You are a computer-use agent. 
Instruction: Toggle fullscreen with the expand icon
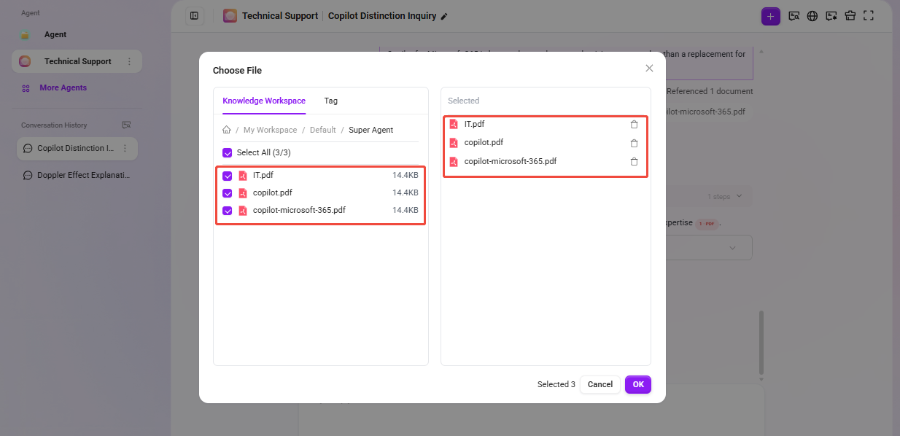coord(869,15)
